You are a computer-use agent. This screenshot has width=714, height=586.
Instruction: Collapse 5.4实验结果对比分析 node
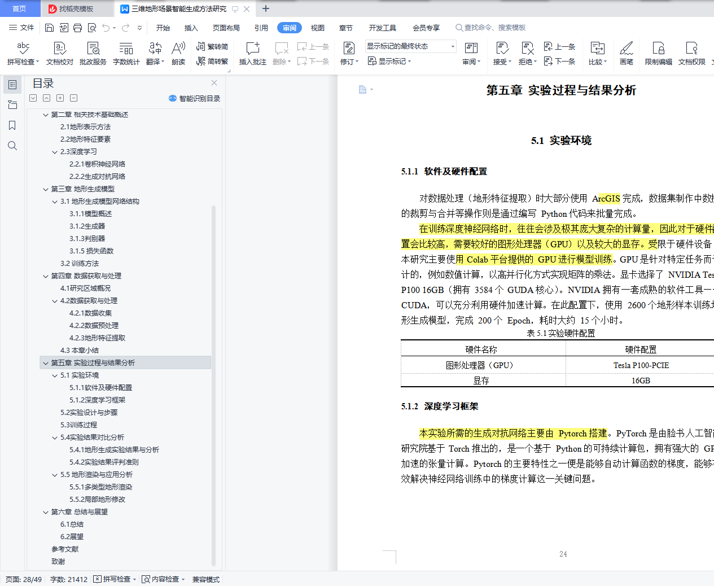coord(55,438)
